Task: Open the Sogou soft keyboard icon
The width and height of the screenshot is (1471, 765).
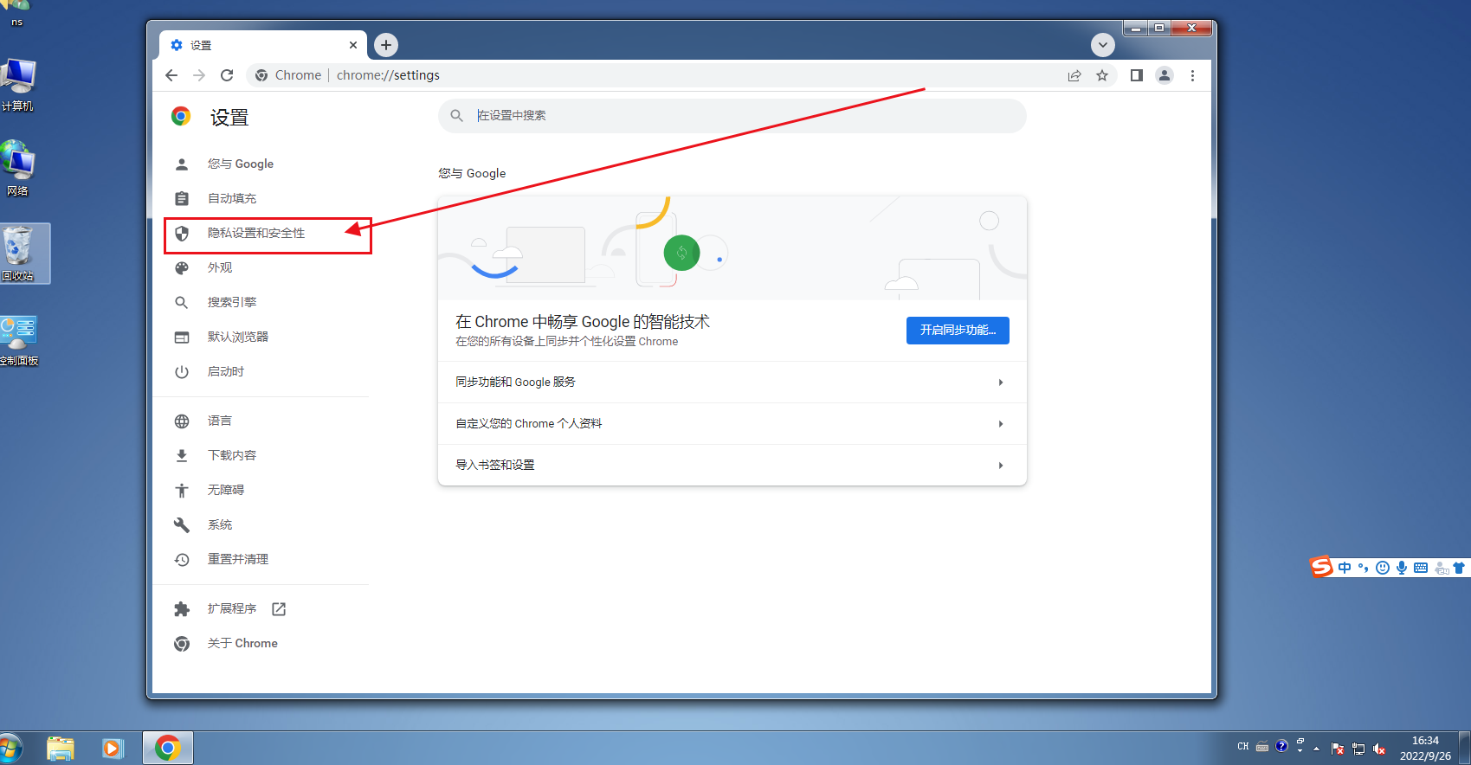Action: [1421, 568]
